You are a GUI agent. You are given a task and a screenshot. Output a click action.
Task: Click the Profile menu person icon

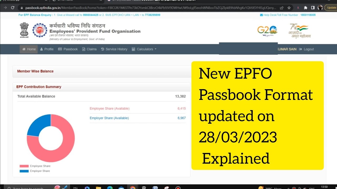42,49
